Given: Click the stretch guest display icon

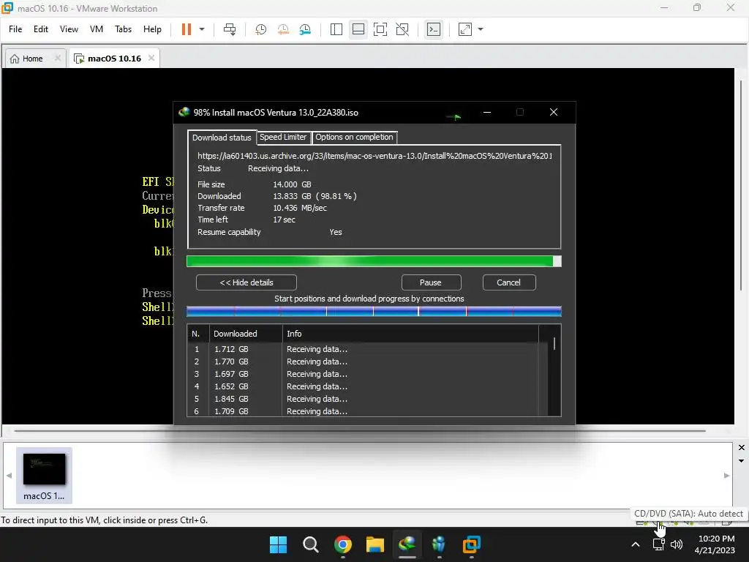Looking at the screenshot, I should pos(465,29).
